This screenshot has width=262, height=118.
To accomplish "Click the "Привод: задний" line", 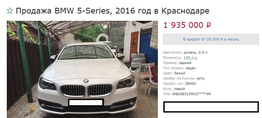I will tap(177, 63).
